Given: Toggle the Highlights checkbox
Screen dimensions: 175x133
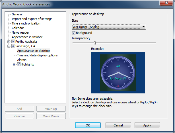Looking at the screenshot, I should (x=18, y=64).
